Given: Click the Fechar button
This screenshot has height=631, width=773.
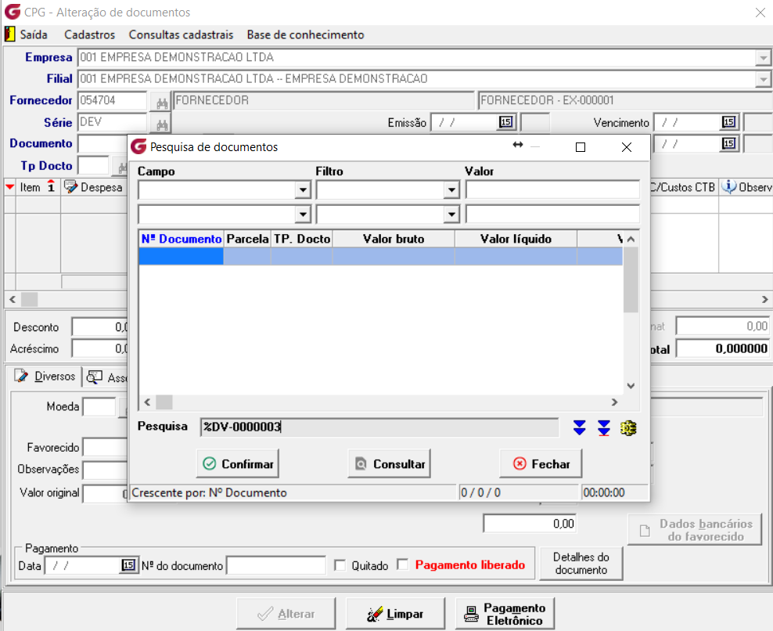Looking at the screenshot, I should pos(541,463).
